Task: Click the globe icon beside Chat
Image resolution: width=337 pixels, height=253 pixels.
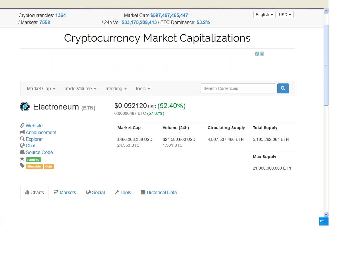Action: (x=22, y=146)
